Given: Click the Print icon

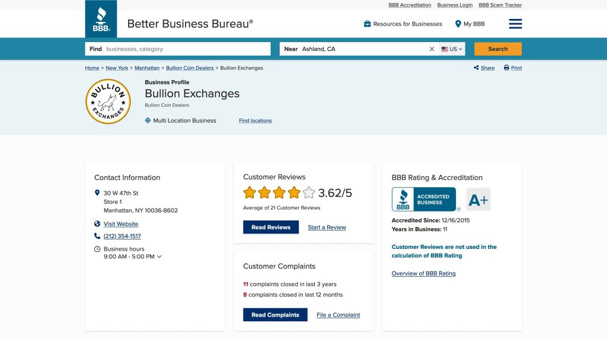Looking at the screenshot, I should (506, 68).
